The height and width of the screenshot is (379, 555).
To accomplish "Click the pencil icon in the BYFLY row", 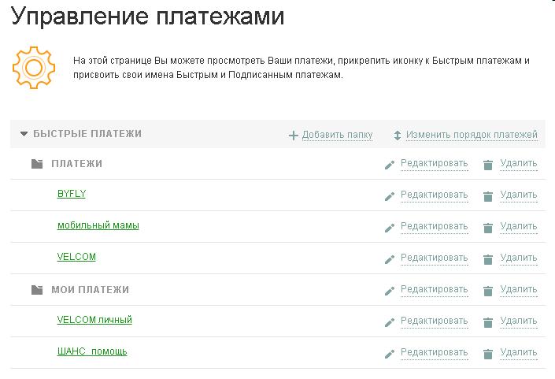I will tap(389, 196).
